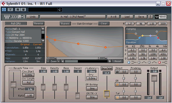Select second gain envelope breakpoint
Screen dimensions: 172x103
[x=55, y=40]
